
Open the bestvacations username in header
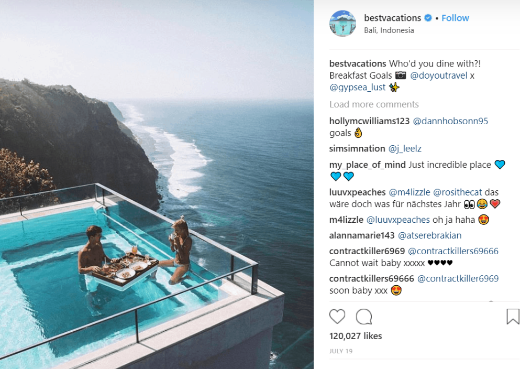point(393,18)
